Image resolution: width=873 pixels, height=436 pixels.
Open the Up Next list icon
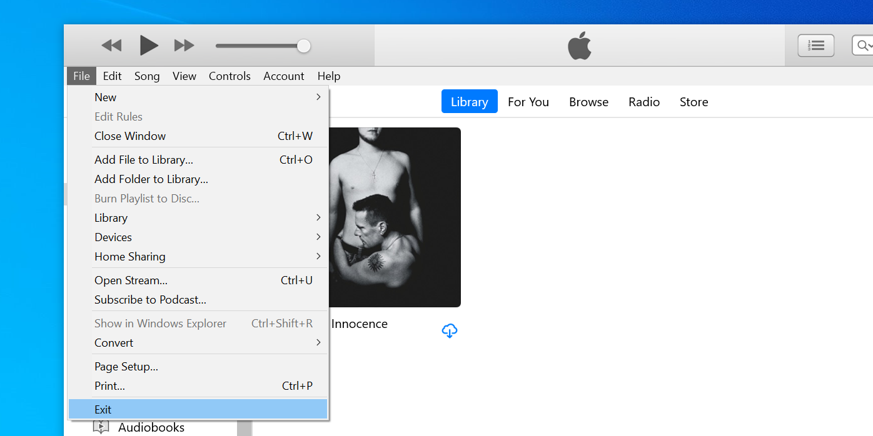(x=815, y=45)
